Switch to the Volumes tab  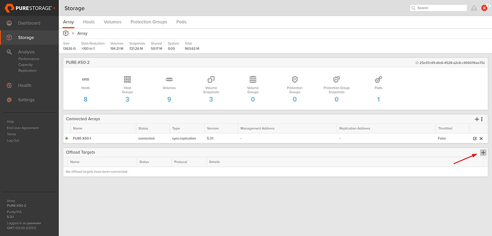click(113, 22)
